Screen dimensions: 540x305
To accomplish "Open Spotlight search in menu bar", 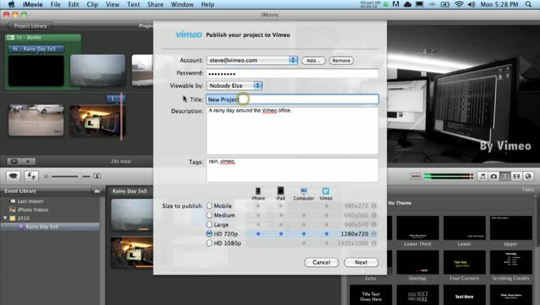I will coord(529,4).
